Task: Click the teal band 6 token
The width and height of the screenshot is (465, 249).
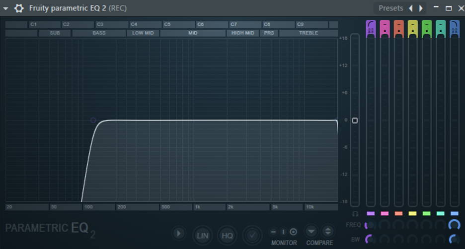Action: [440, 29]
